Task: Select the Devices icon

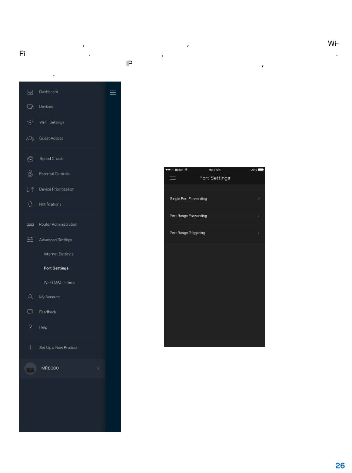Action: tap(30, 107)
